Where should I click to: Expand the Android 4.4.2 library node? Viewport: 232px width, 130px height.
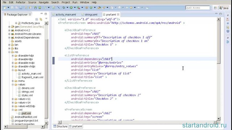pos(9,30)
